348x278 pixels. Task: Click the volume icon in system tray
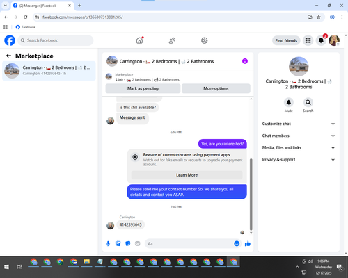pyautogui.click(x=310, y=261)
